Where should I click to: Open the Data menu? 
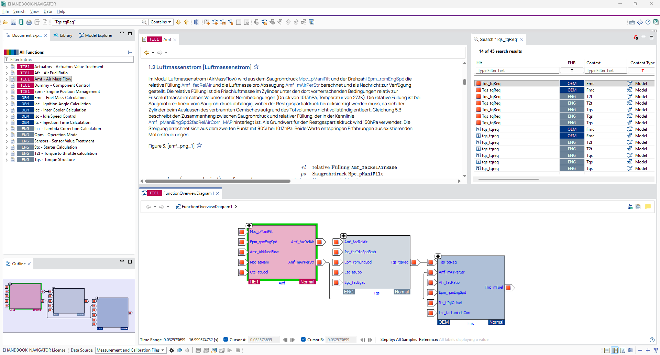pyautogui.click(x=47, y=11)
